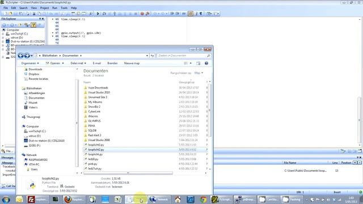The image size is (363, 204).
Task: Toggle the active filter icon in File Explorer panel
Action: click(33, 25)
